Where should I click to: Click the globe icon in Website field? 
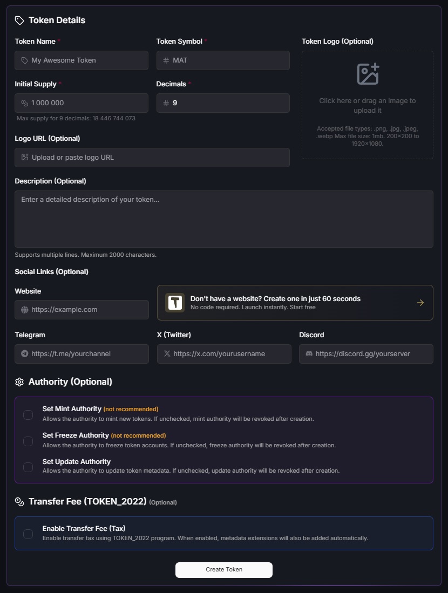pos(24,310)
